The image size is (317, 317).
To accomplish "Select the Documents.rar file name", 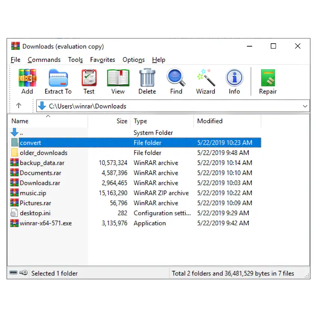I will [40, 173].
